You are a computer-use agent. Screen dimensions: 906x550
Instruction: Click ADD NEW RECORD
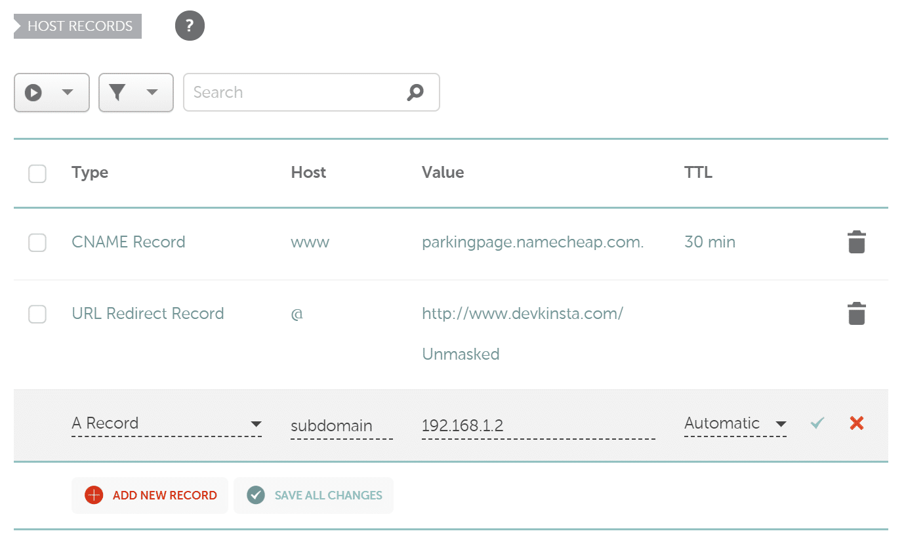pyautogui.click(x=150, y=496)
